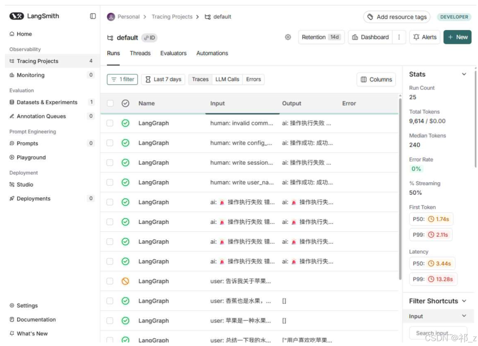Click success icon of 'write config_...' row

(126, 143)
